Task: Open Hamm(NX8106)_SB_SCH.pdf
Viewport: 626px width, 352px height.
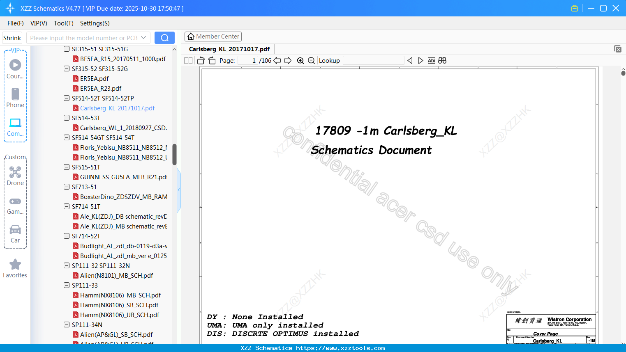Action: 119,305
